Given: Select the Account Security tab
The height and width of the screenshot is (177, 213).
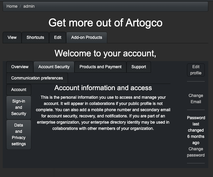Looking at the screenshot, I should [x=54, y=67].
